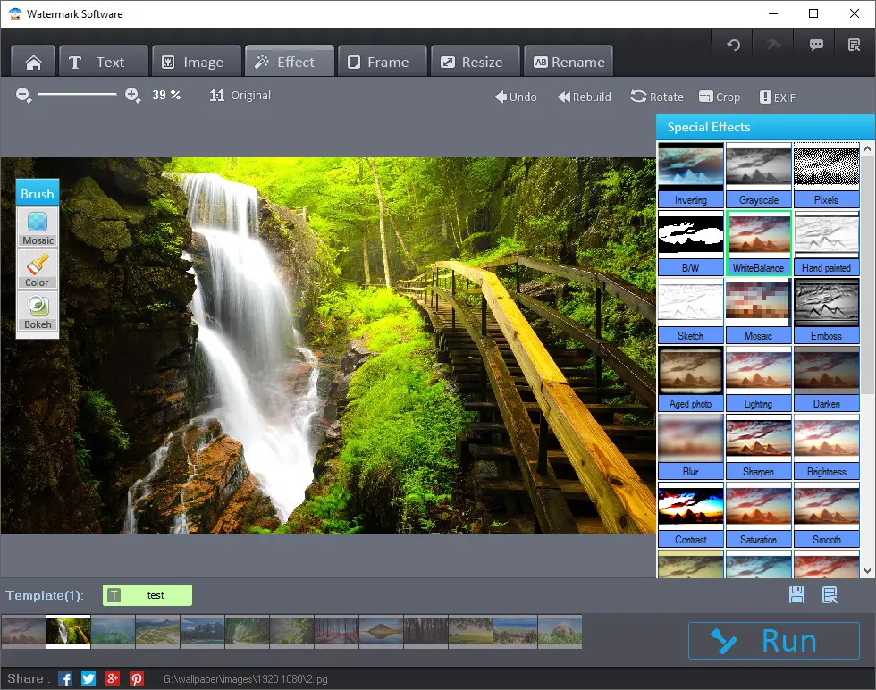Screen dimensions: 876x690
Task: Apply the Lighting effect
Action: [758, 379]
